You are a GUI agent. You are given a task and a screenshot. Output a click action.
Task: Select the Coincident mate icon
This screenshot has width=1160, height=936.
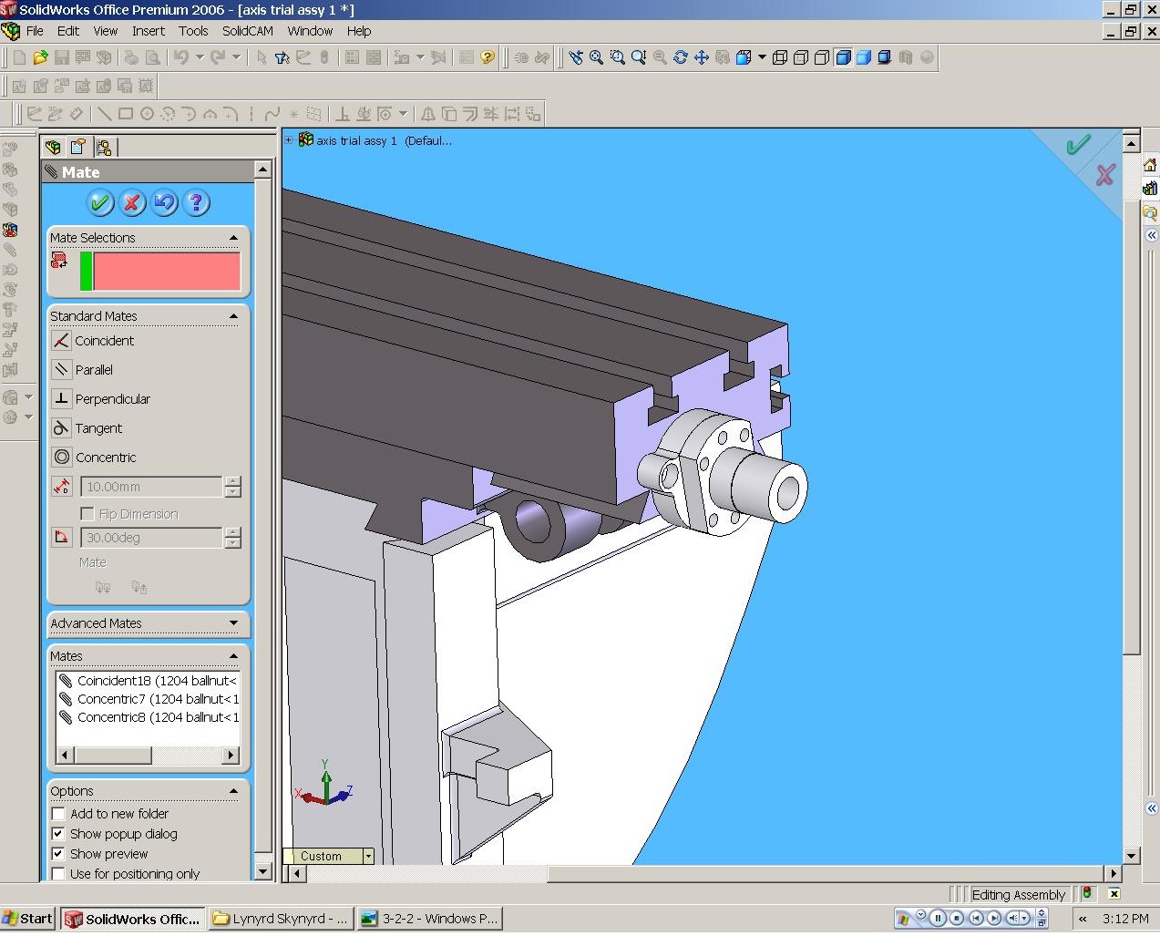tap(61, 341)
